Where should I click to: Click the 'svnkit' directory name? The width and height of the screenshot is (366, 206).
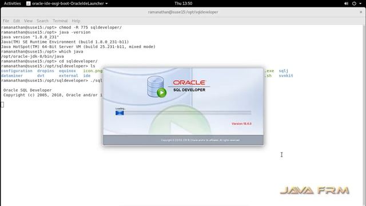tap(286, 76)
